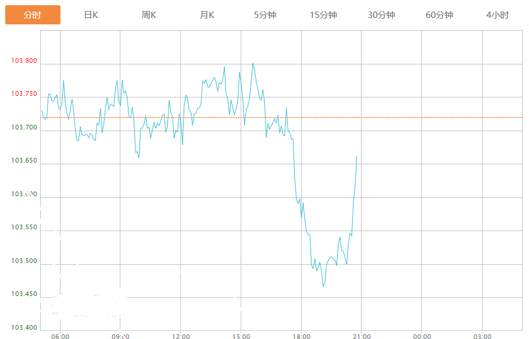Click the 21:00 time axis label
529x339 pixels.
click(362, 336)
